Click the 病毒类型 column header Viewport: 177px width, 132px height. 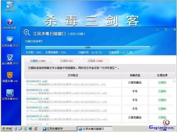point(135,75)
